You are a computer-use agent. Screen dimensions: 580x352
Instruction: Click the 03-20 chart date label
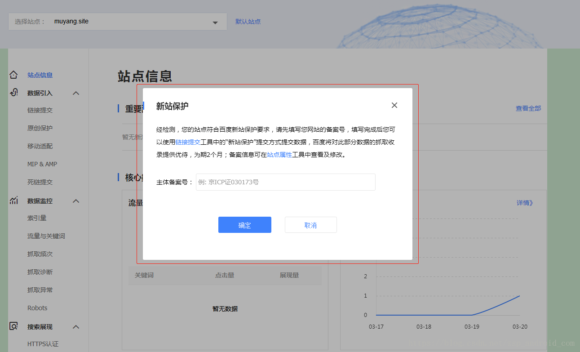pos(520,327)
